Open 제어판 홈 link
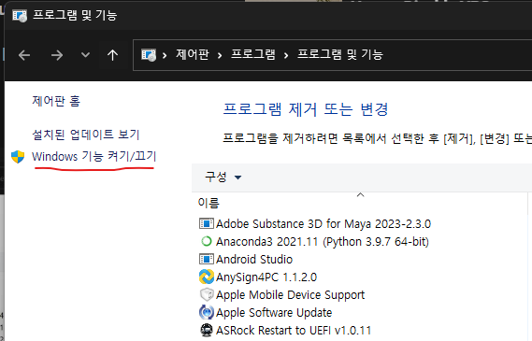This screenshot has width=532, height=341. pos(56,101)
